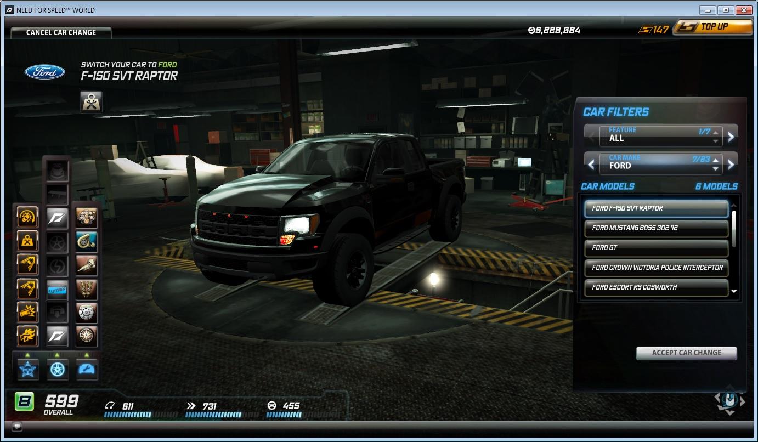The width and height of the screenshot is (758, 442).
Task: Open the empty body kit slot
Action: click(57, 171)
